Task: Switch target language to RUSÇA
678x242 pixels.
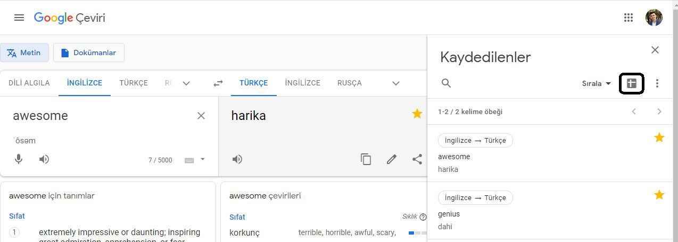Action: pyautogui.click(x=349, y=83)
